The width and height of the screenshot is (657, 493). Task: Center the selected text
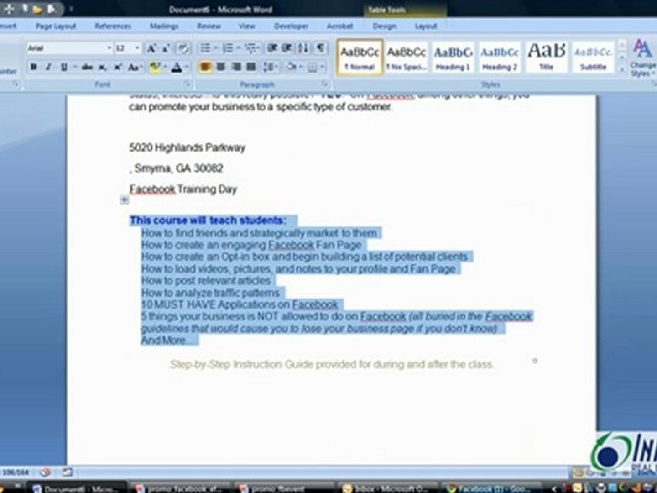point(221,67)
